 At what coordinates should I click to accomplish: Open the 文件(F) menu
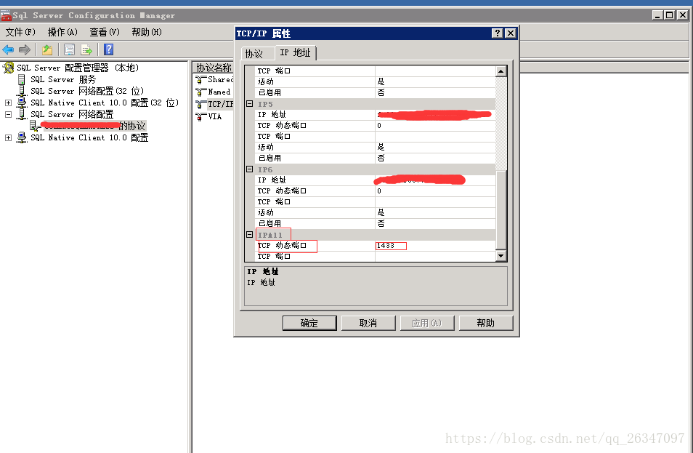click(20, 32)
